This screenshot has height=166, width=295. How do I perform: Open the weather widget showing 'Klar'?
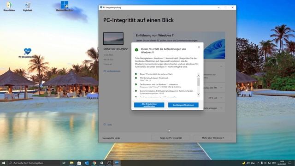(248, 163)
